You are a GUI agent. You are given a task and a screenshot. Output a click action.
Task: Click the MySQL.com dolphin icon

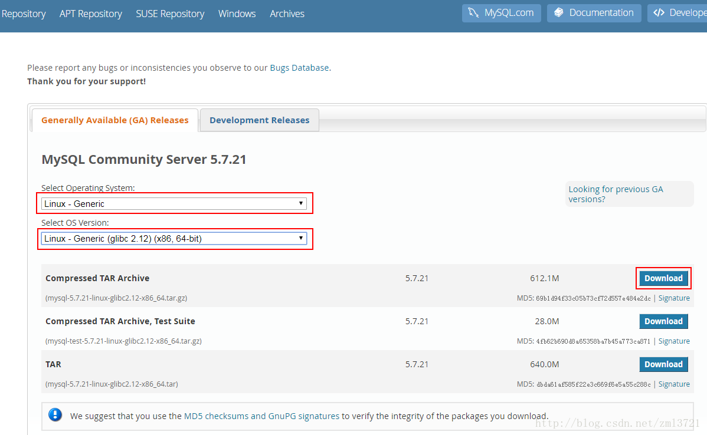click(x=473, y=12)
